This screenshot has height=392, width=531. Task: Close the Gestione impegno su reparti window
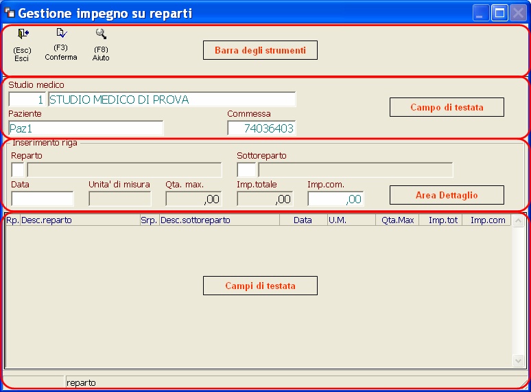[x=519, y=13]
